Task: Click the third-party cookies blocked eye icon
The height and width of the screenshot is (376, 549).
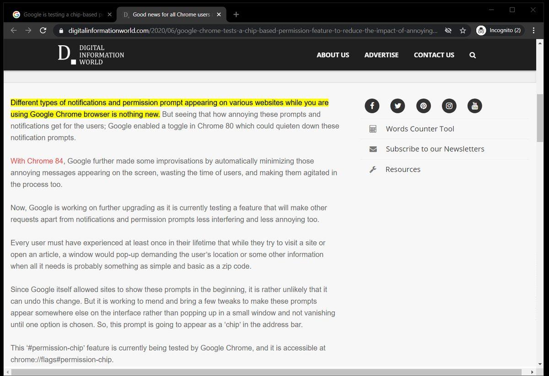Action: tap(448, 31)
